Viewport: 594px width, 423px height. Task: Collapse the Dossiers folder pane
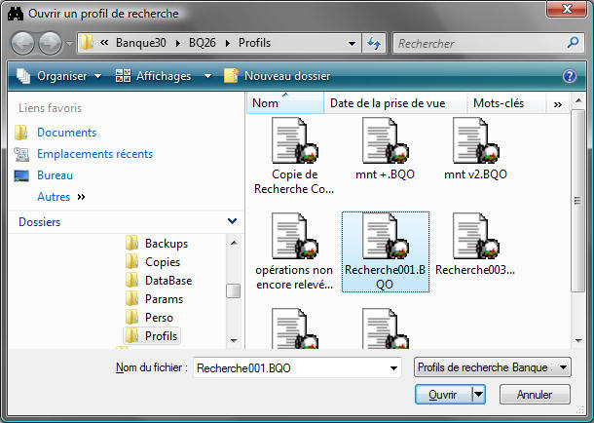(x=231, y=222)
